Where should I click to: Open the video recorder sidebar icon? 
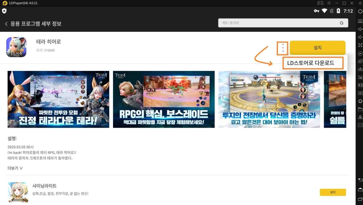pos(360,85)
